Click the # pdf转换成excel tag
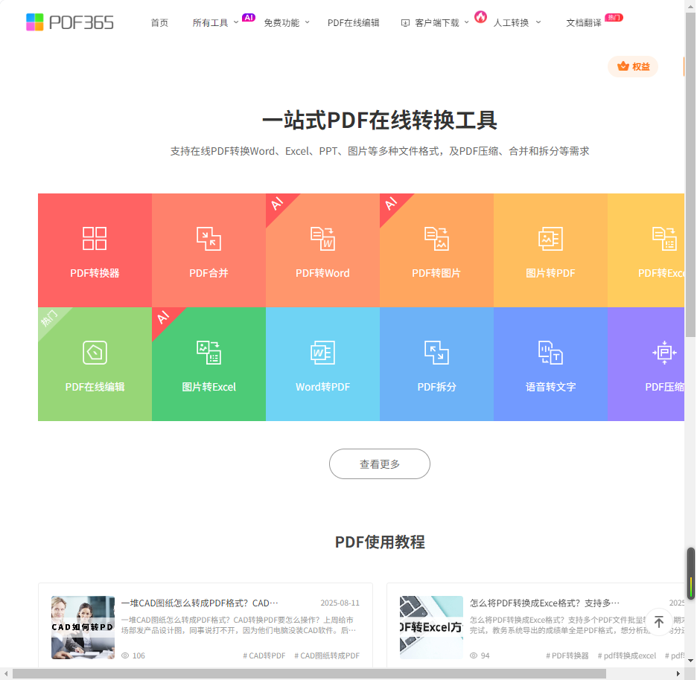This screenshot has width=697, height=680. coord(627,655)
